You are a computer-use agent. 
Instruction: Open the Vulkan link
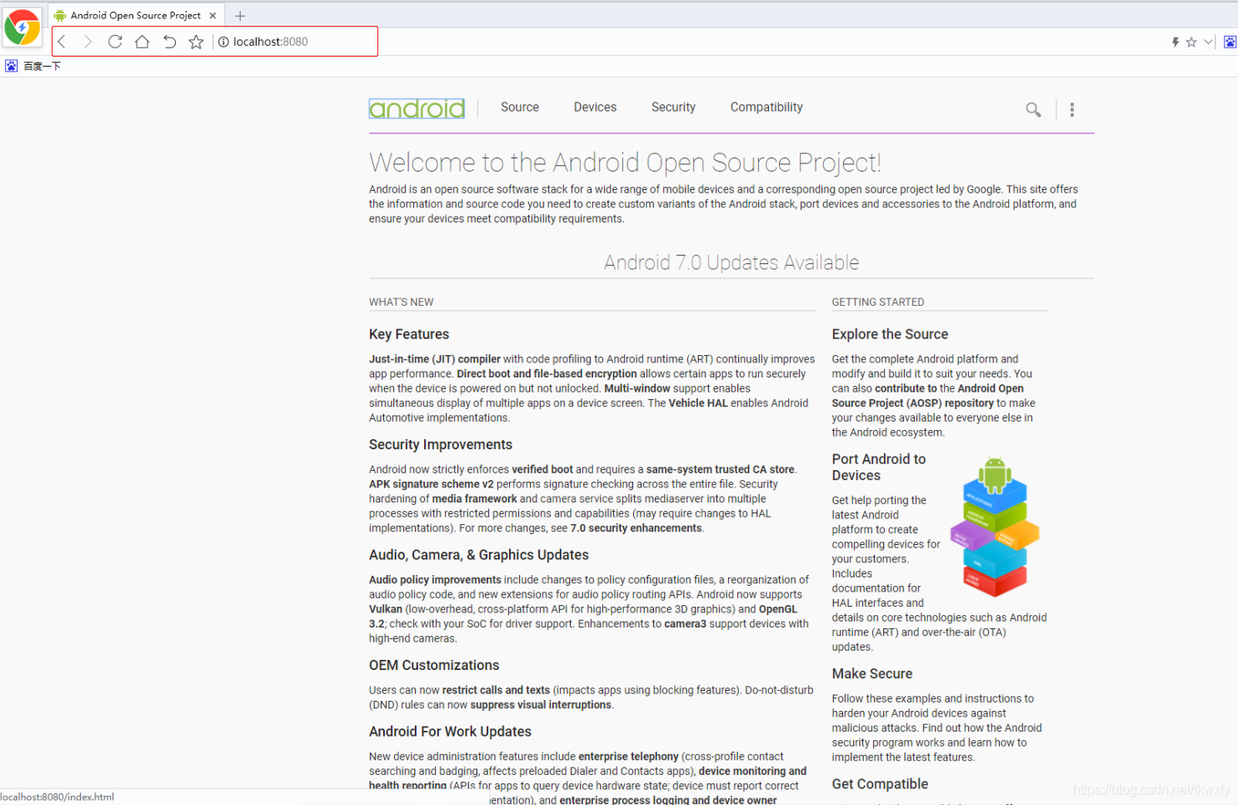point(386,609)
